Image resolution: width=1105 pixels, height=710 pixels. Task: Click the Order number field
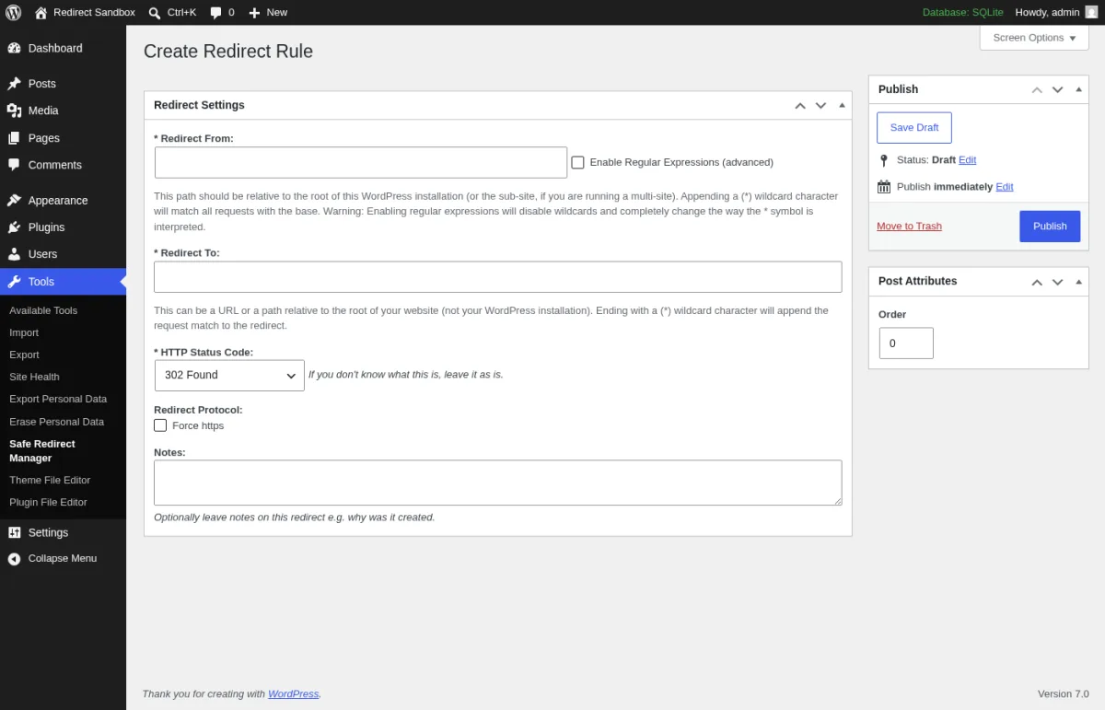point(906,343)
